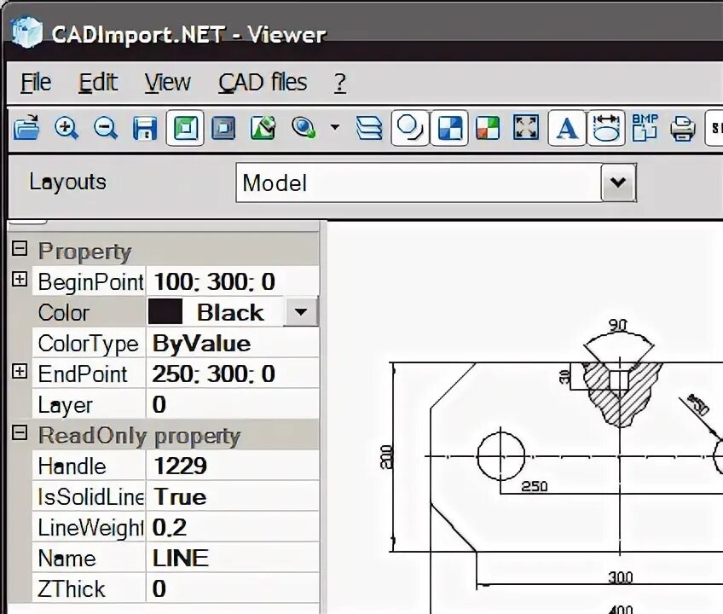Click the 90 angle dimension in drawing
The width and height of the screenshot is (723, 614).
618,325
